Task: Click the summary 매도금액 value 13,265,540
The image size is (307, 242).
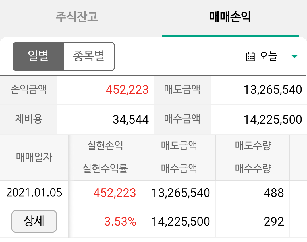Action: click(x=273, y=90)
